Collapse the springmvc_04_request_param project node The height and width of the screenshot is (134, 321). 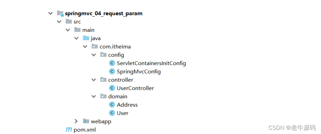click(x=50, y=13)
